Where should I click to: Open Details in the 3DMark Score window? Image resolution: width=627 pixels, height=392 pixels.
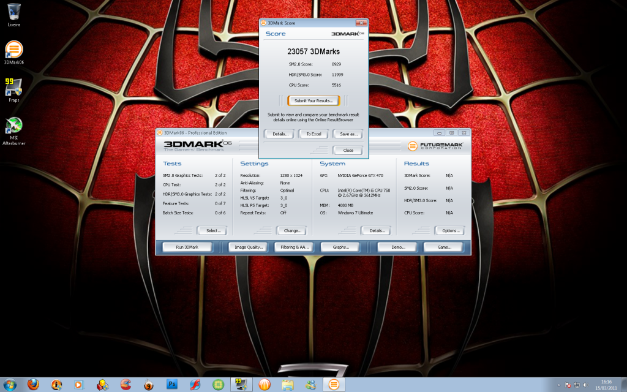pyautogui.click(x=280, y=134)
